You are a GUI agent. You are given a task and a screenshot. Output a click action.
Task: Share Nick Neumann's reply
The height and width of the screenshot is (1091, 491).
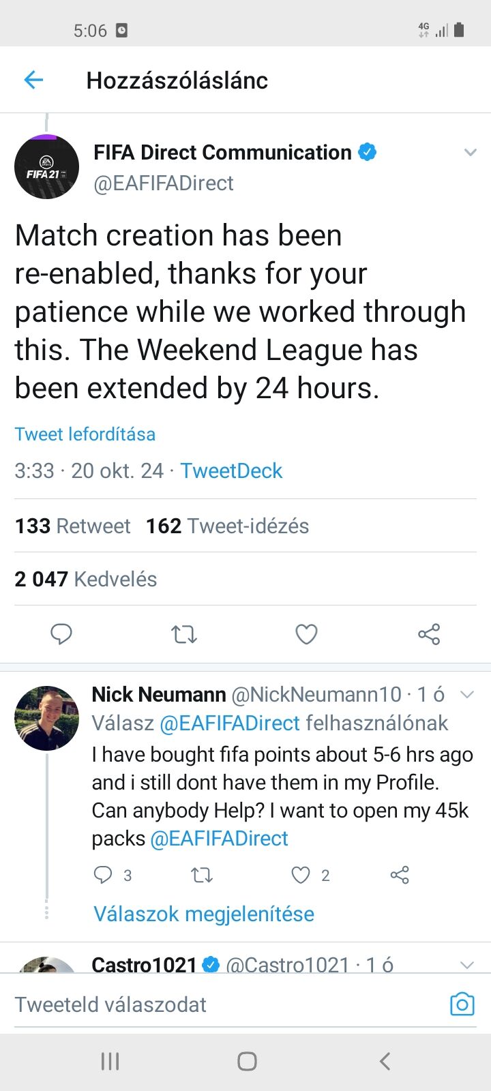pos(400,875)
